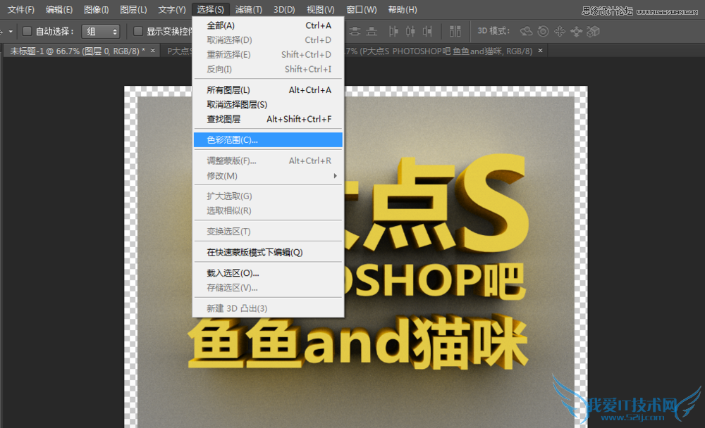Select the slide 3D camera icon
705x428 pixels.
[x=575, y=31]
